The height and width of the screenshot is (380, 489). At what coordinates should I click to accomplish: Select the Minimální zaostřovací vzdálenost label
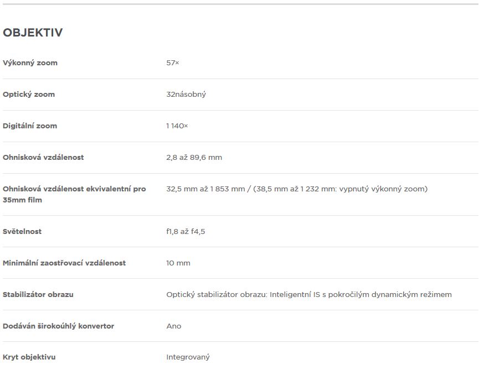click(x=64, y=263)
